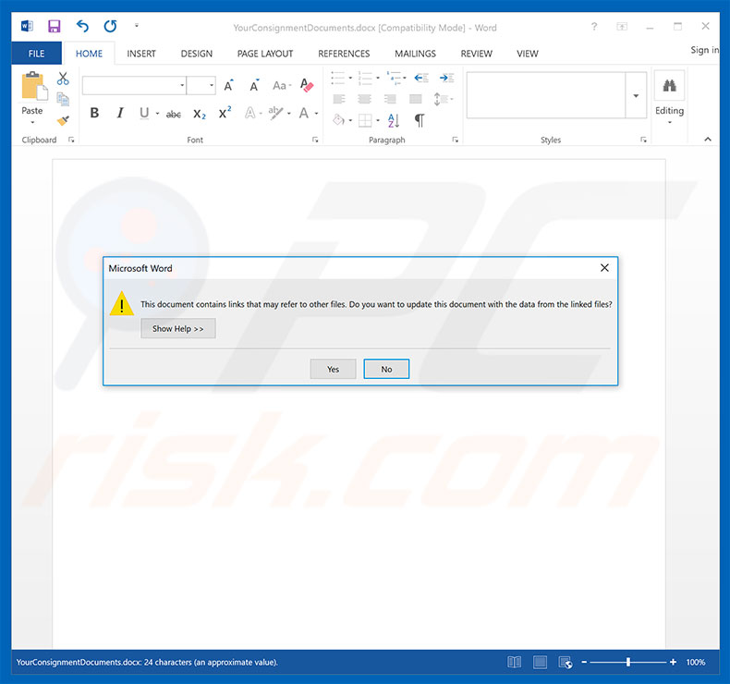Undo the last action
The image size is (730, 684).
pos(82,26)
